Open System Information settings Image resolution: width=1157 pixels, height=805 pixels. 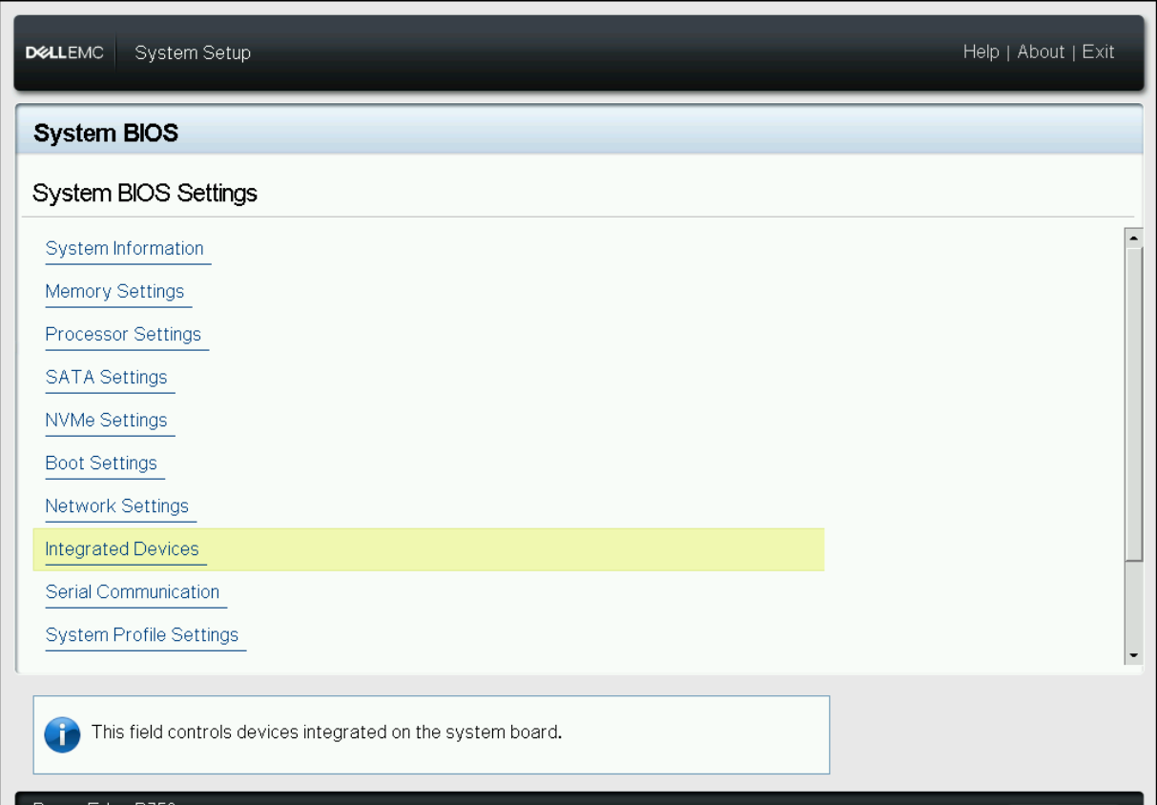127,248
